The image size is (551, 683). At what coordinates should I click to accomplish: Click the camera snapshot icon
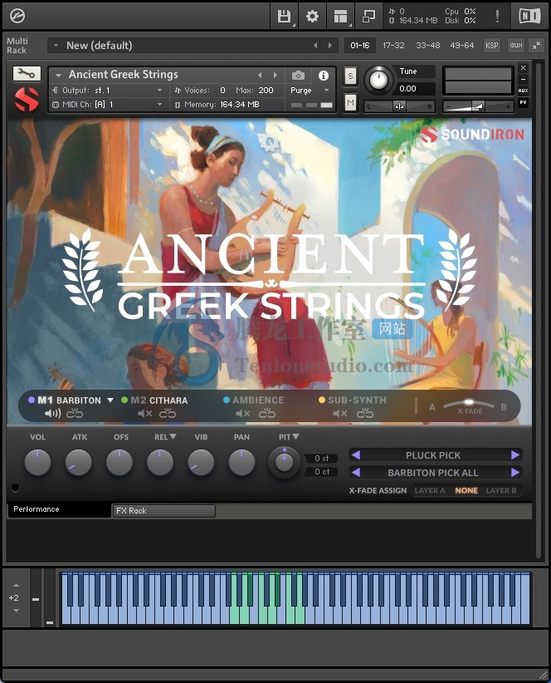[x=298, y=76]
